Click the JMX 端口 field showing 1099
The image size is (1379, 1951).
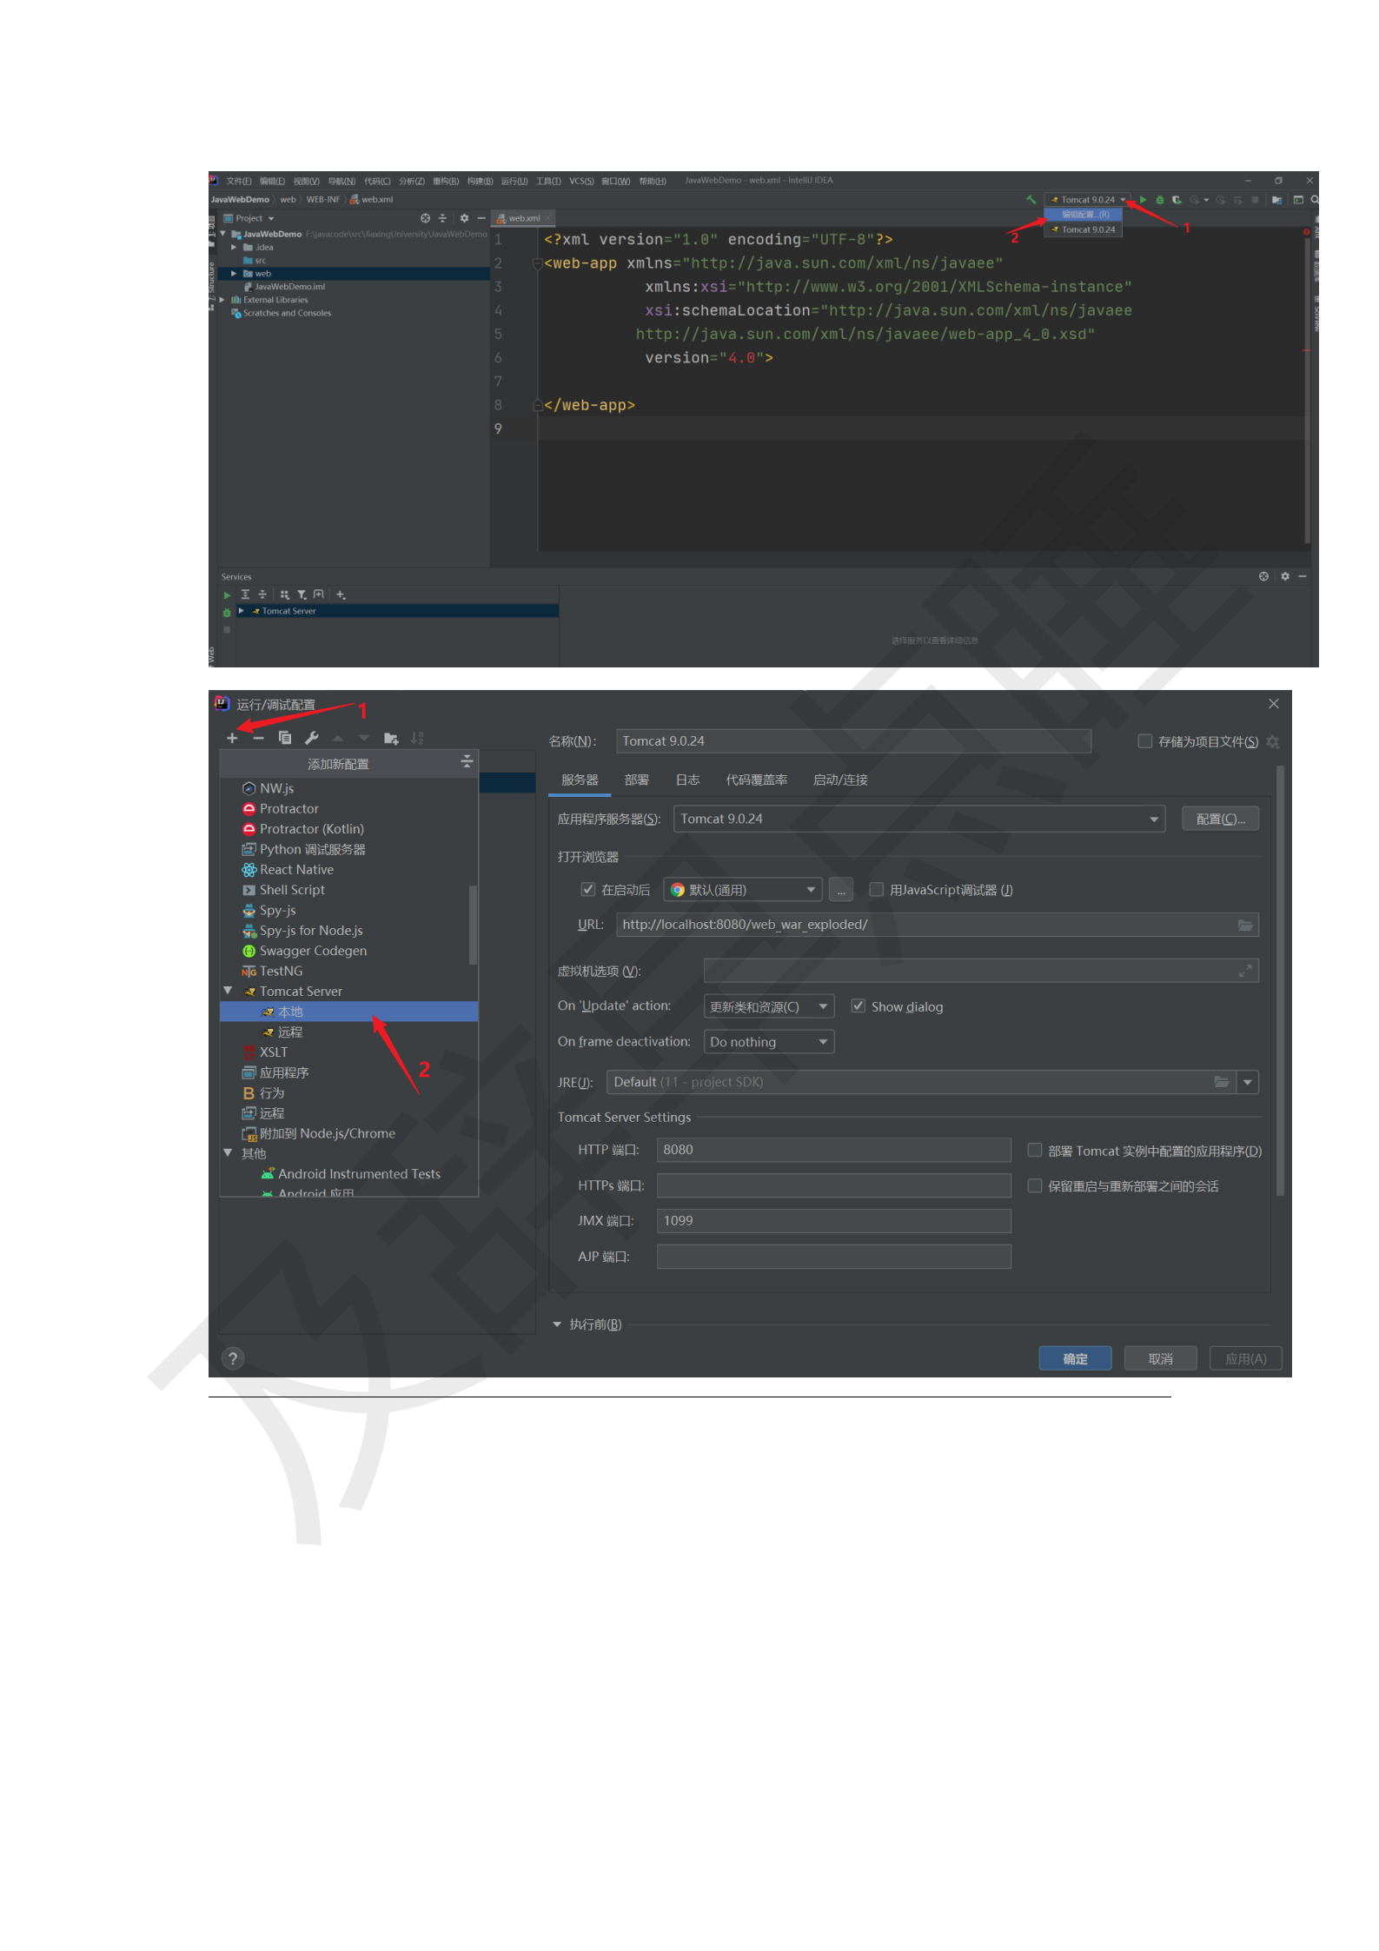click(x=833, y=1221)
